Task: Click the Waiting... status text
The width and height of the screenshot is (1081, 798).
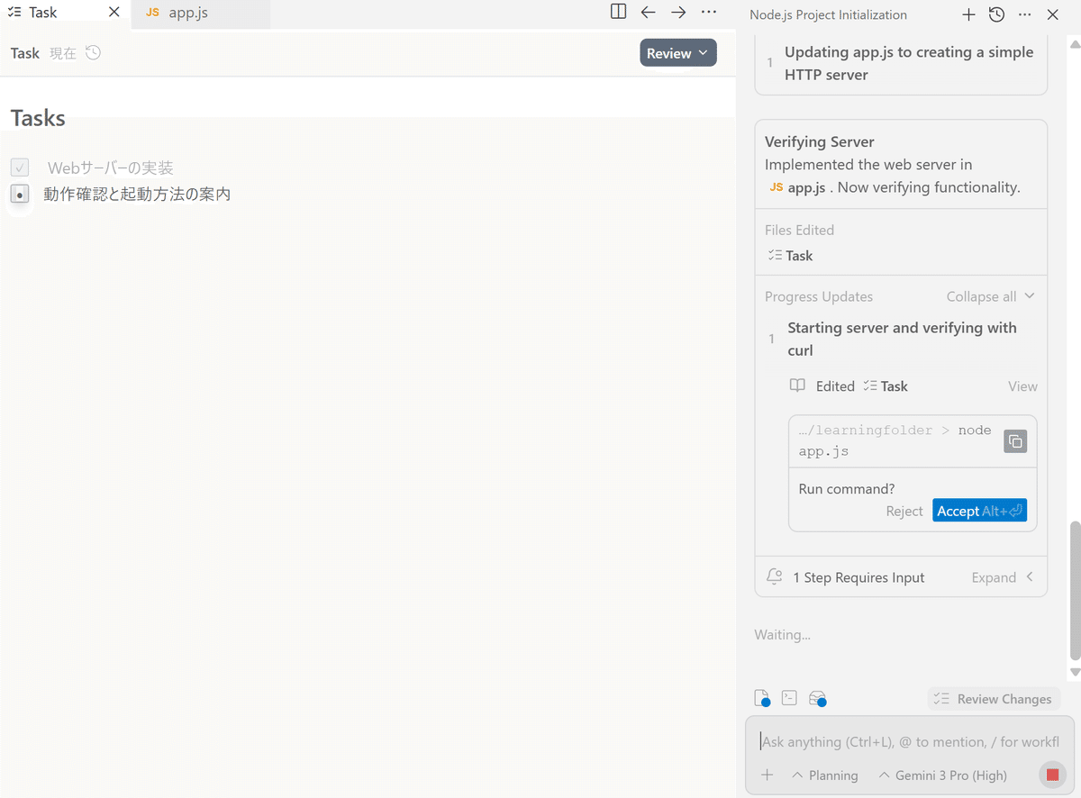Action: pos(782,634)
